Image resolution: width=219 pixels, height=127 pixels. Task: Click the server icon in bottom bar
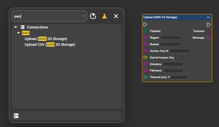(16, 116)
